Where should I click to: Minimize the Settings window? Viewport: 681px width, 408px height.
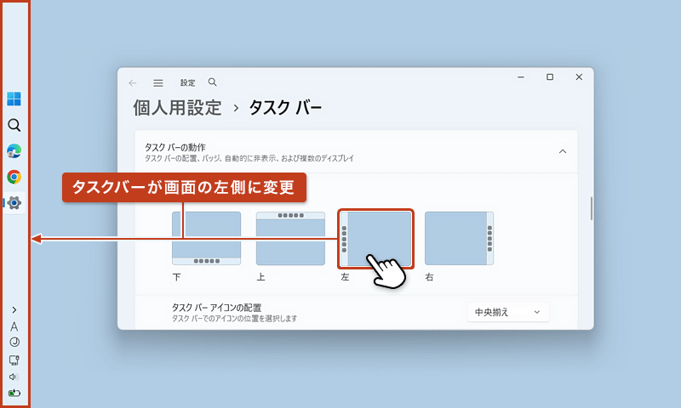pyautogui.click(x=521, y=76)
